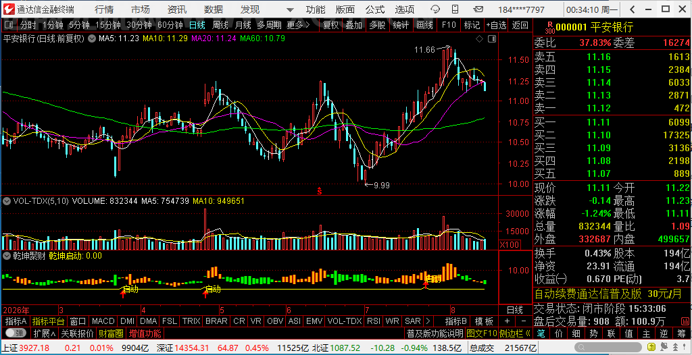This screenshot has height=355, width=692.
Task: Select the BRAR indicator tab
Action: pyautogui.click(x=217, y=321)
